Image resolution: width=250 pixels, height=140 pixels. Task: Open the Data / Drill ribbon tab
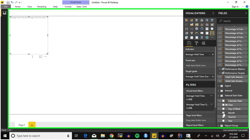(x=82, y=7)
